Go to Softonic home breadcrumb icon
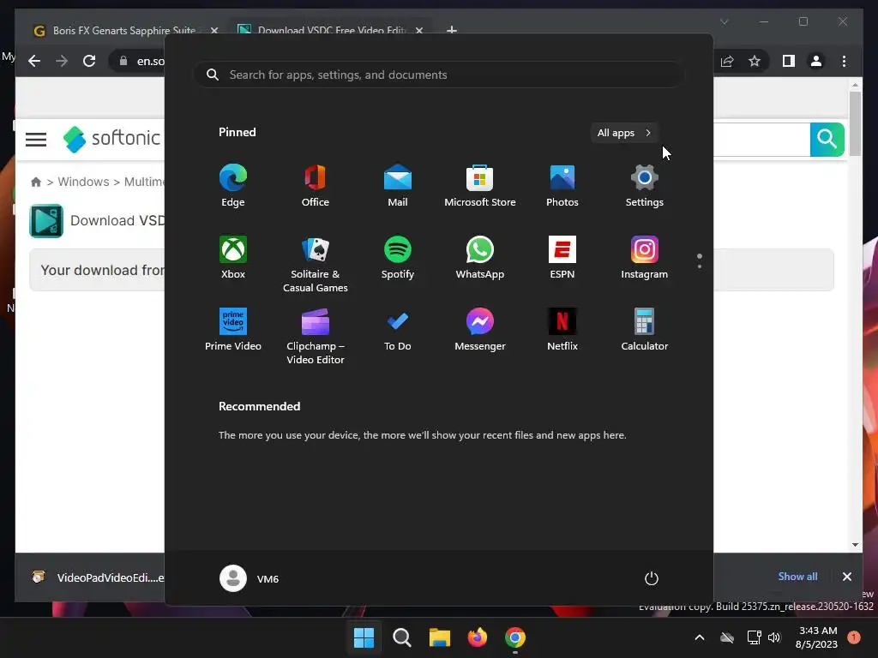Viewport: 878px width, 658px height. (x=36, y=182)
